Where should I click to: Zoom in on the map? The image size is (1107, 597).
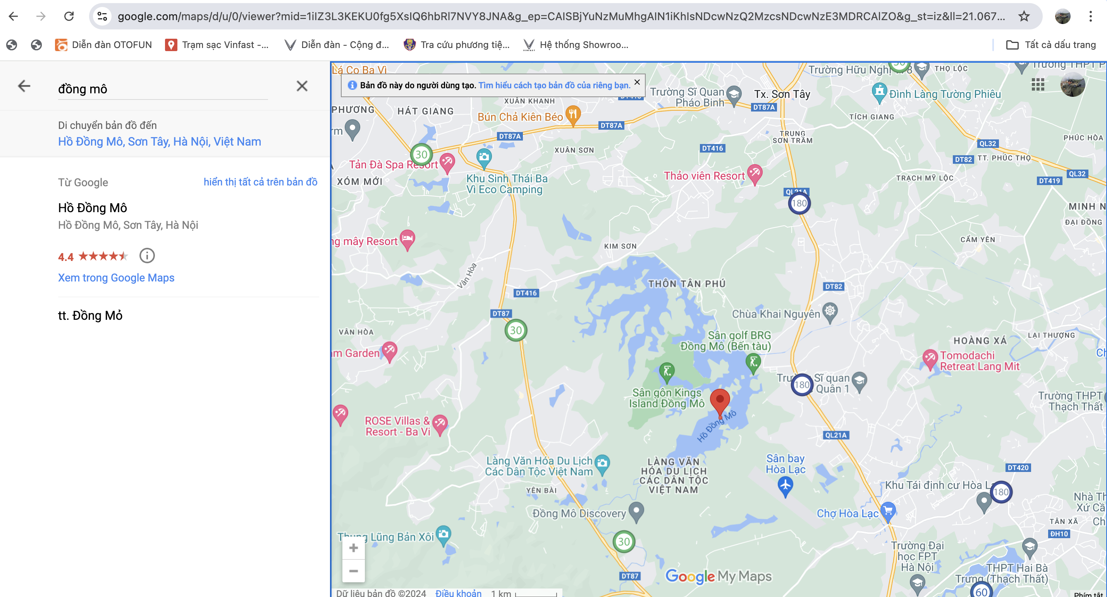(354, 548)
